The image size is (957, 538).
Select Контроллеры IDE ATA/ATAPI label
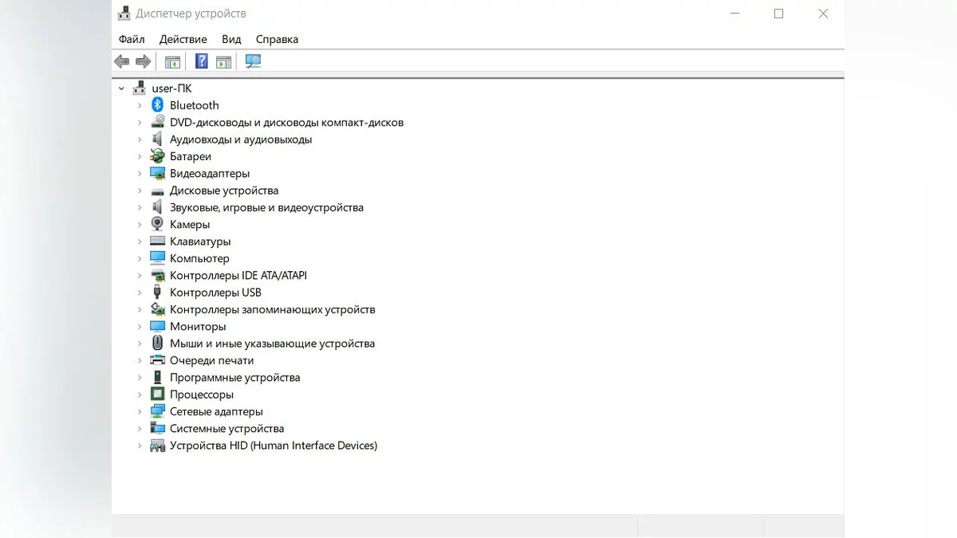[238, 276]
